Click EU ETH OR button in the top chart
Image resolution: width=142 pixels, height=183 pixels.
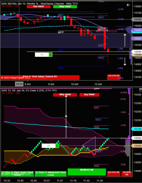click(114, 77)
